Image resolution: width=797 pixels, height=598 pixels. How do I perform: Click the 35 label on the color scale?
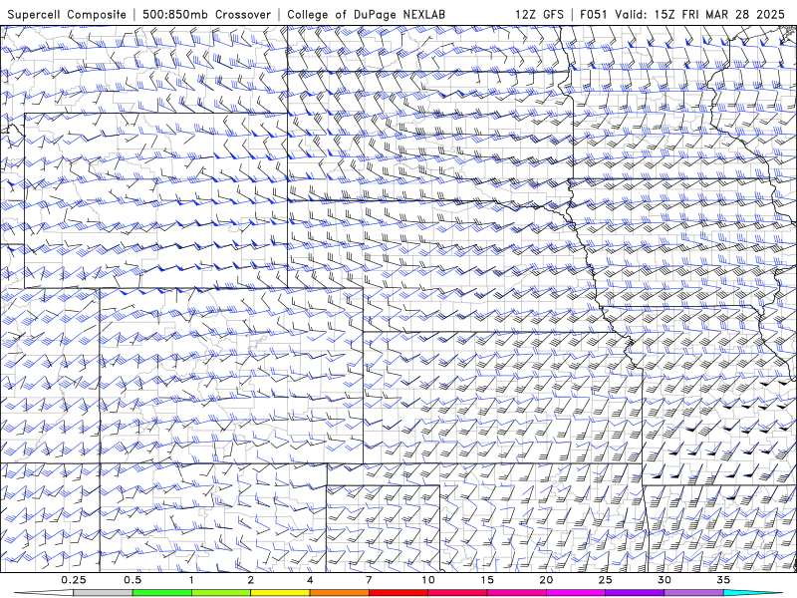[723, 580]
